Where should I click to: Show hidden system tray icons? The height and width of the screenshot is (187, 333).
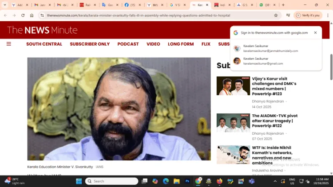click(275, 181)
